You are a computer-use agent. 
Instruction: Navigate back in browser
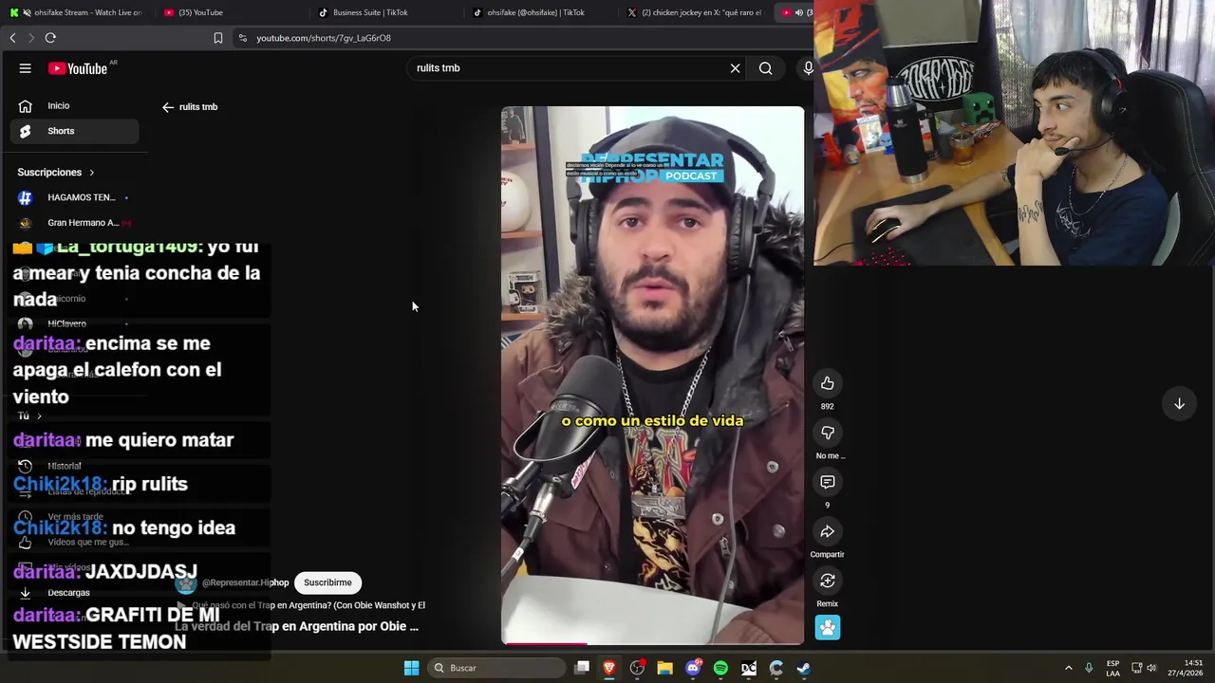(12, 38)
